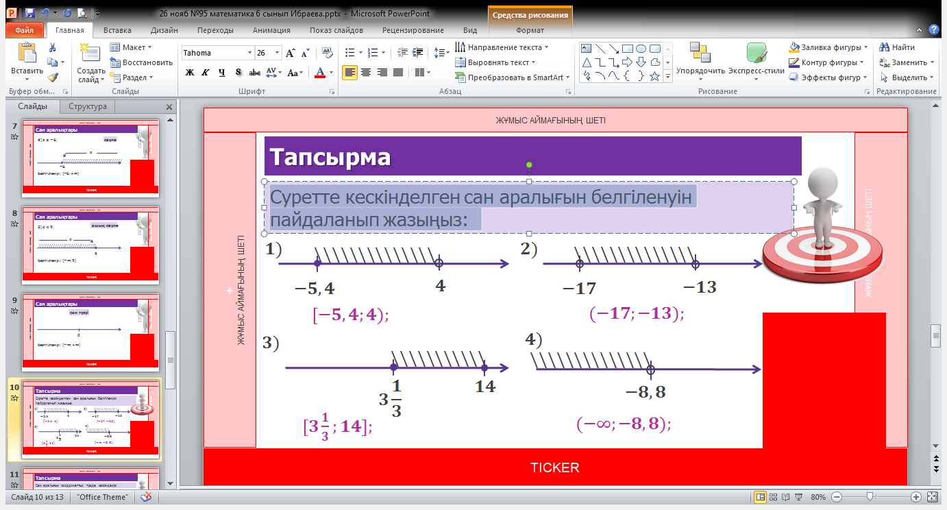Screen dimensions: 947x510
Task: Close the slides pane with X
Action: (x=169, y=107)
